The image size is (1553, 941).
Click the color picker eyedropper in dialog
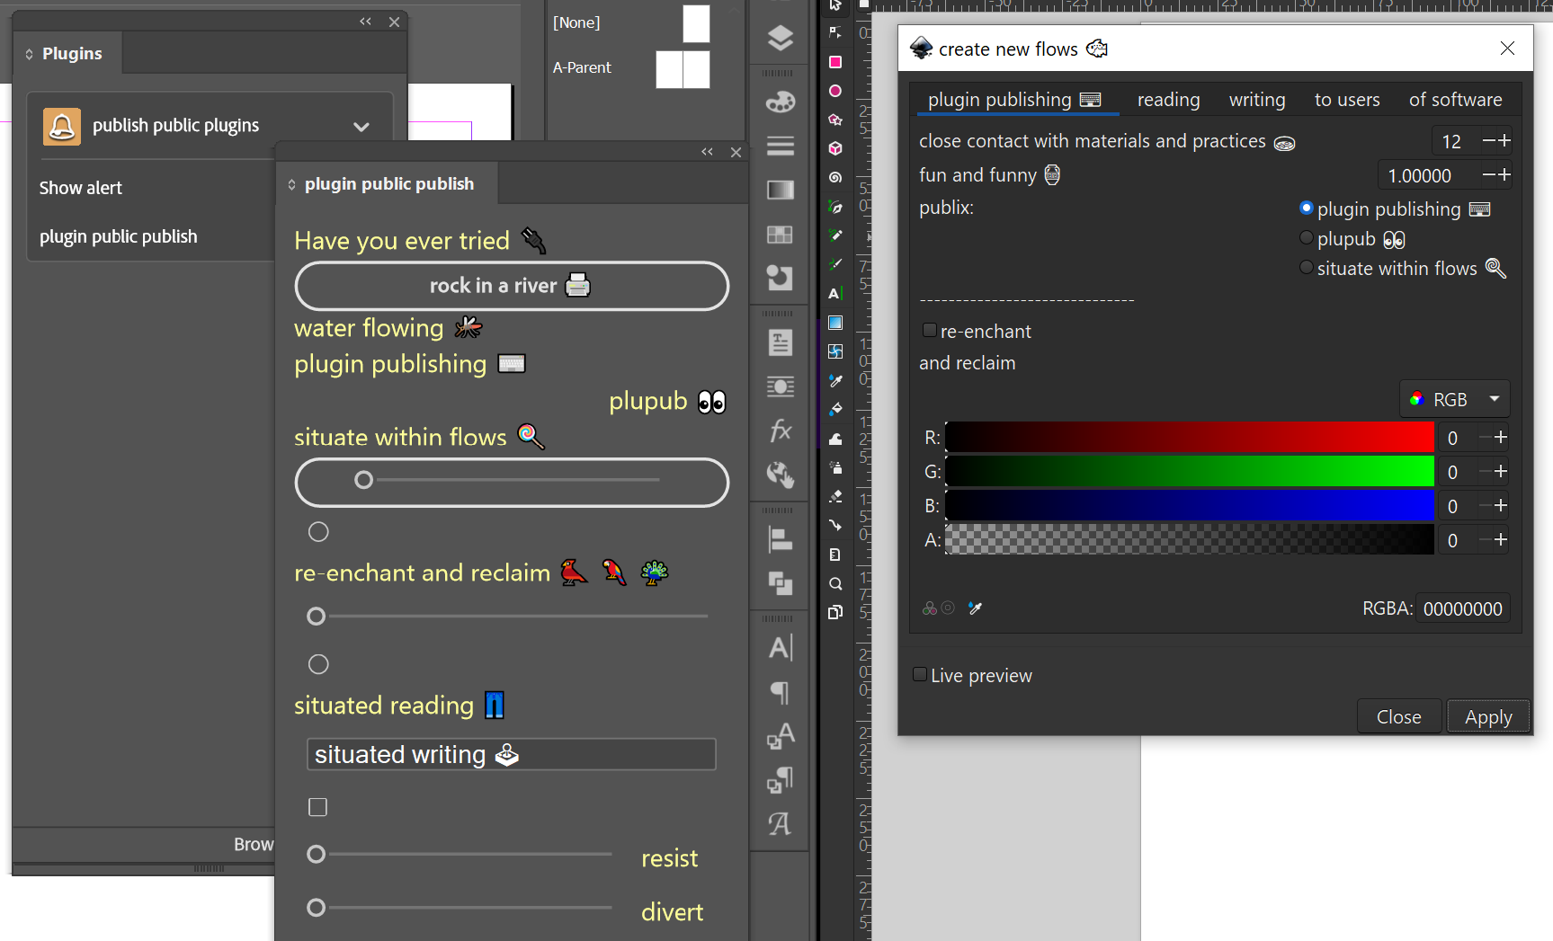pyautogui.click(x=975, y=608)
